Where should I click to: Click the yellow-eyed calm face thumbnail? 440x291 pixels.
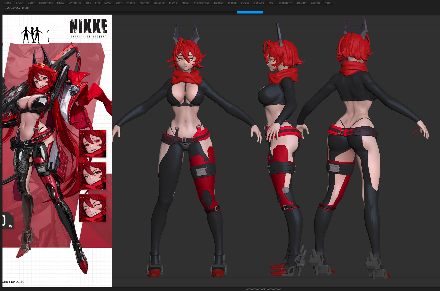coord(93,176)
